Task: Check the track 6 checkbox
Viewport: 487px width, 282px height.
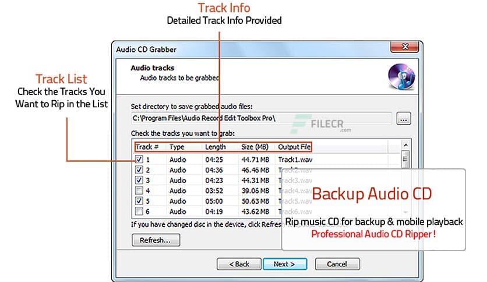Action: [139, 211]
